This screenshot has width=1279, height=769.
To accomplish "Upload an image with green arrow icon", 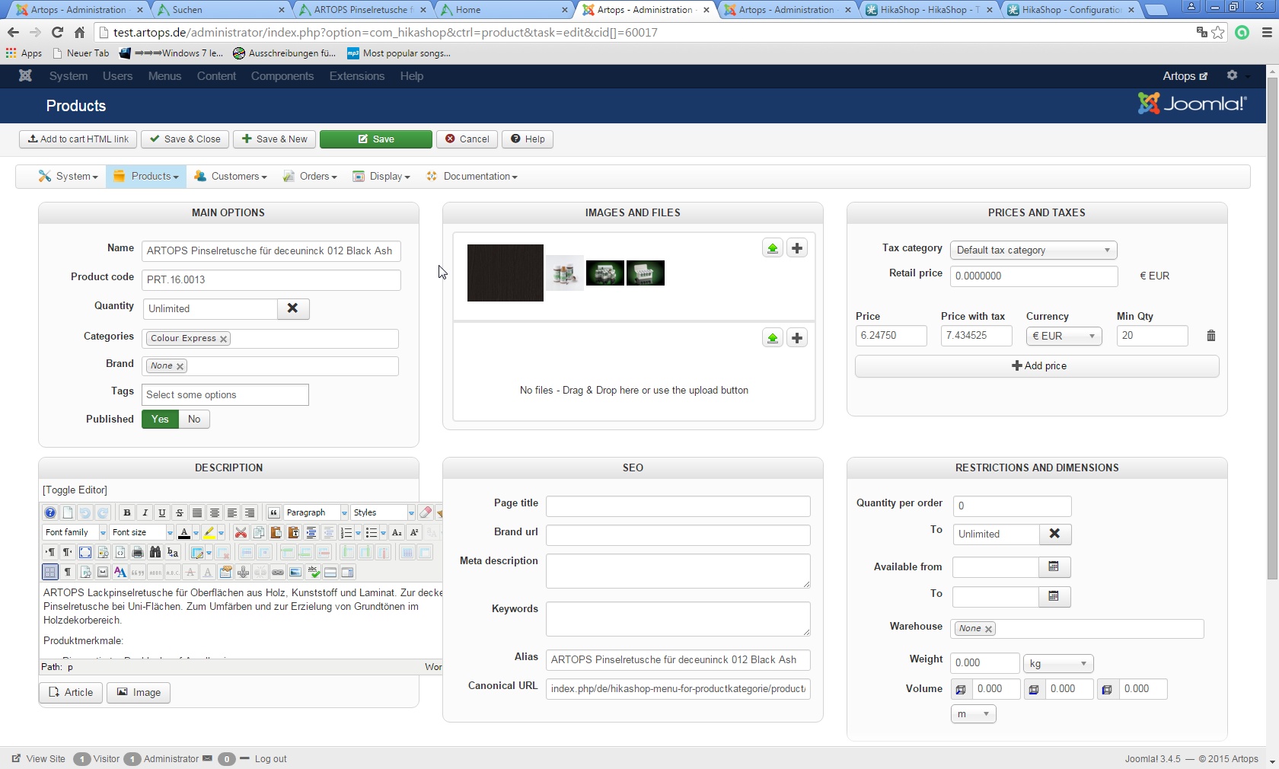I will pos(773,248).
